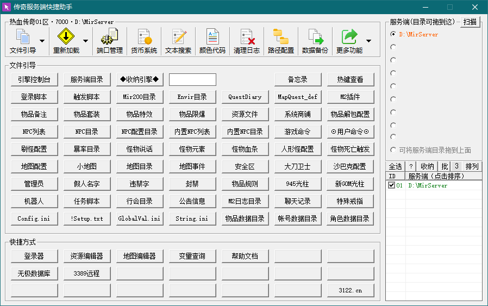Click the empty text field beside 收纳引擎
The image size is (488, 306).
(192, 79)
